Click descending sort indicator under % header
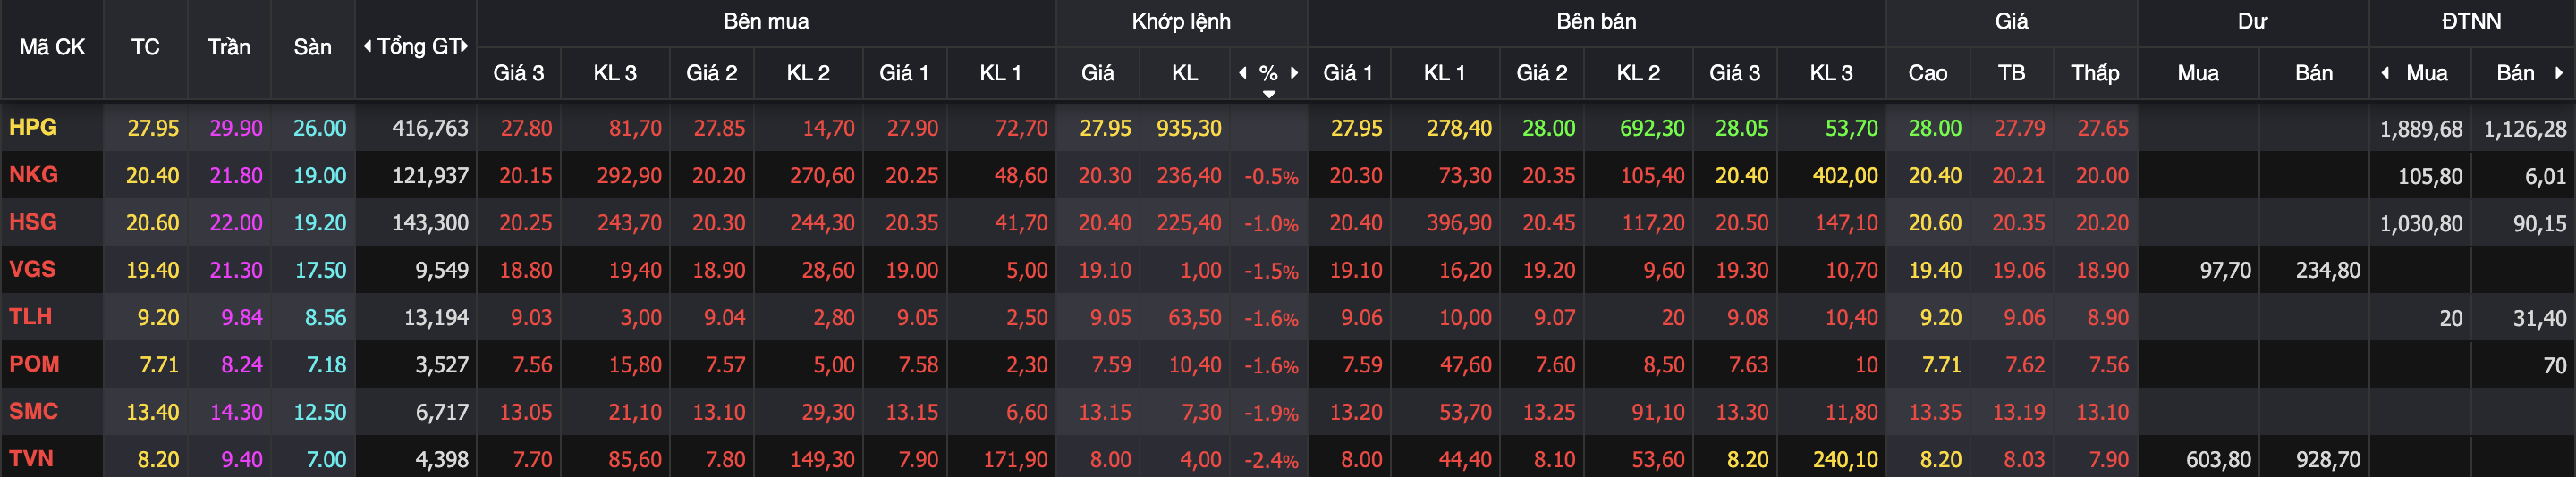This screenshot has width=2576, height=477. [x=1269, y=94]
